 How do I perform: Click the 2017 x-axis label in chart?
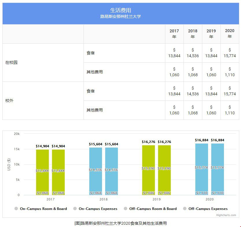point(50,199)
